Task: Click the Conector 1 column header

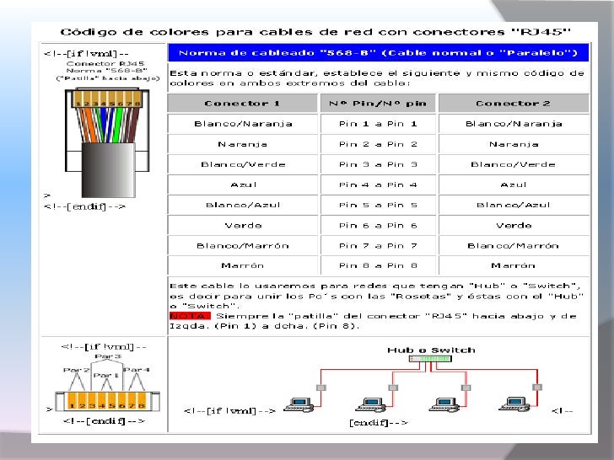Action: [242, 104]
